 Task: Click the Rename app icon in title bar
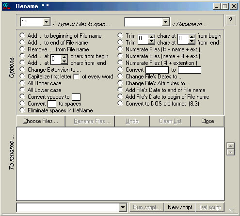[x=7, y=6]
